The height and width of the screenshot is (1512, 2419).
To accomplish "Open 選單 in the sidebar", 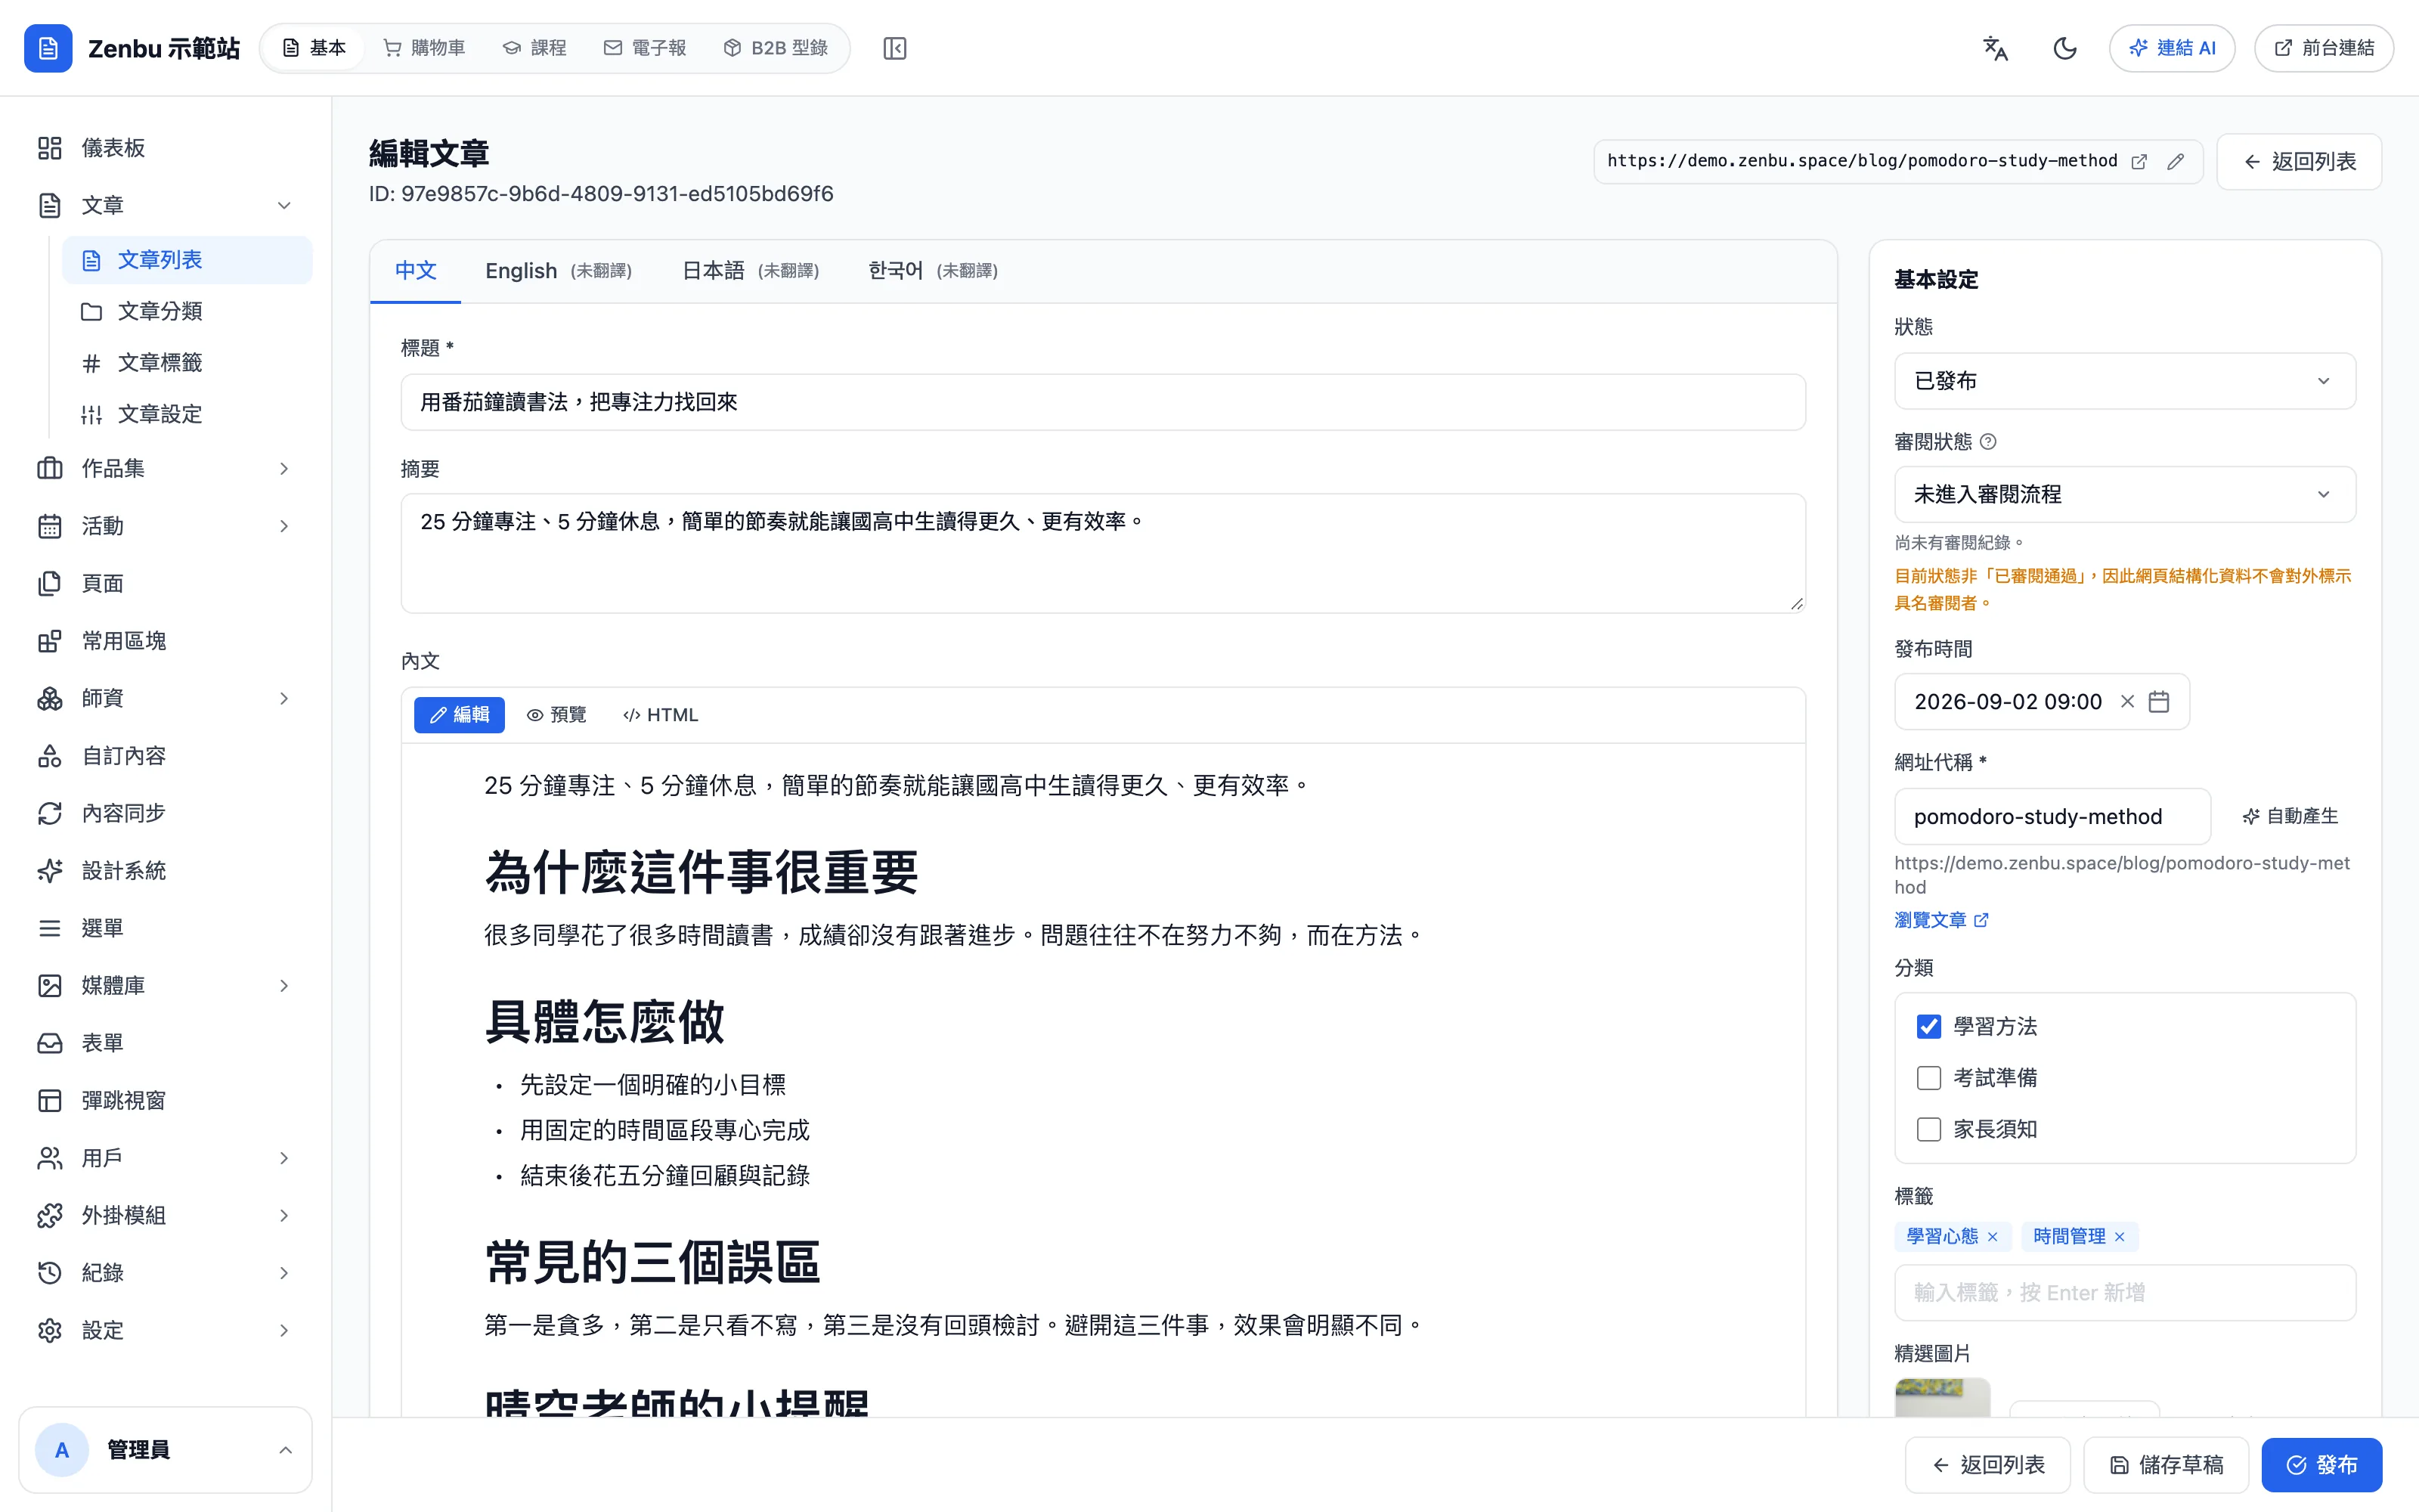I will [x=166, y=928].
